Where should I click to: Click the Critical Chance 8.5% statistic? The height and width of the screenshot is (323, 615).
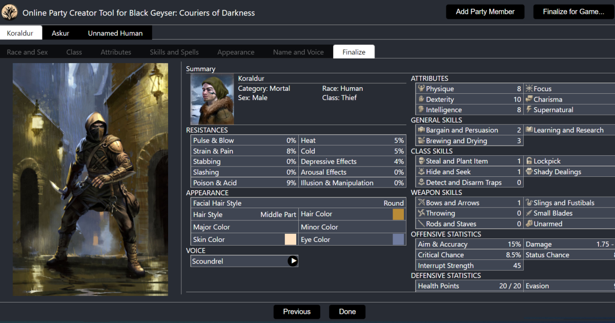click(469, 255)
